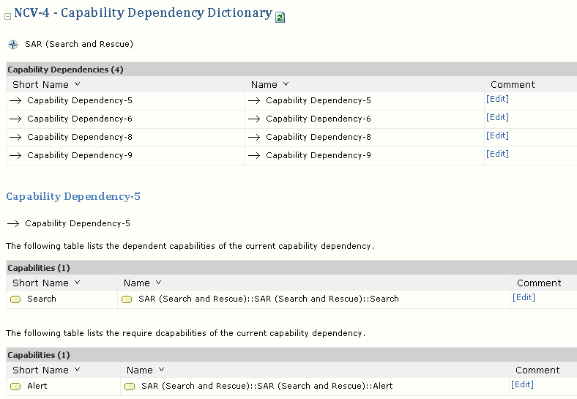Edit the comment for the Search capability

pos(524,298)
